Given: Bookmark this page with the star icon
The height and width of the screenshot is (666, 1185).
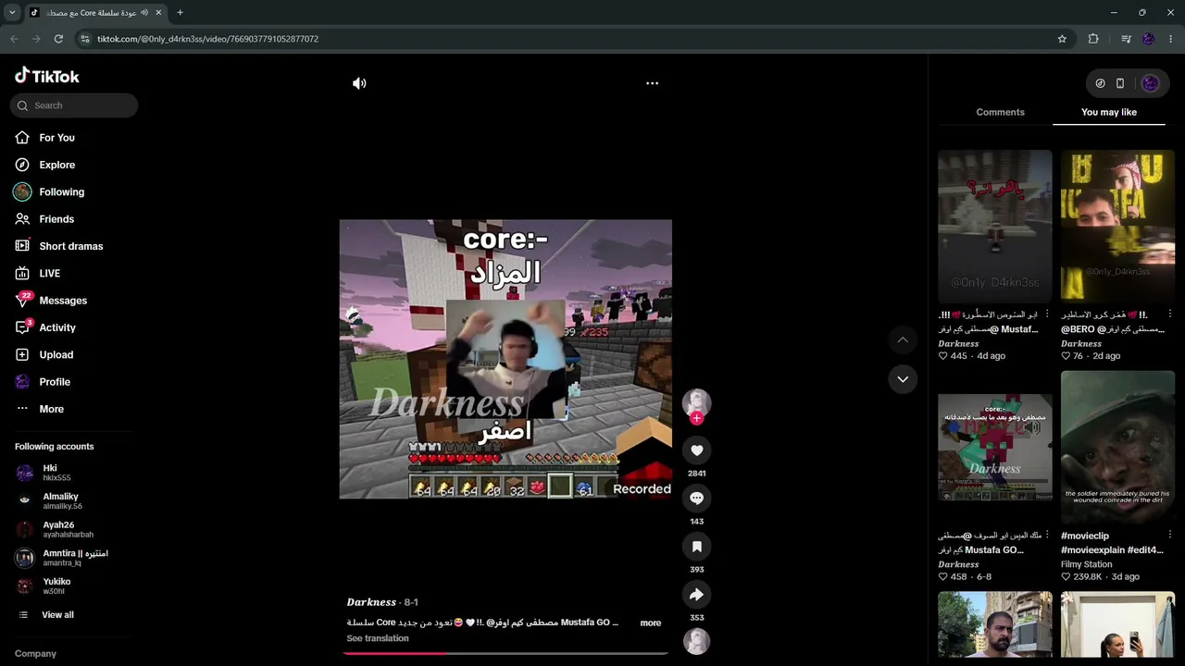Looking at the screenshot, I should [x=1062, y=39].
